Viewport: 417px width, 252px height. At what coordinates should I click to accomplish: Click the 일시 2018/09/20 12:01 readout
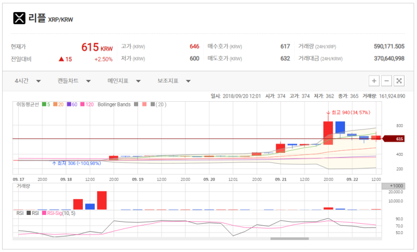[236, 96]
